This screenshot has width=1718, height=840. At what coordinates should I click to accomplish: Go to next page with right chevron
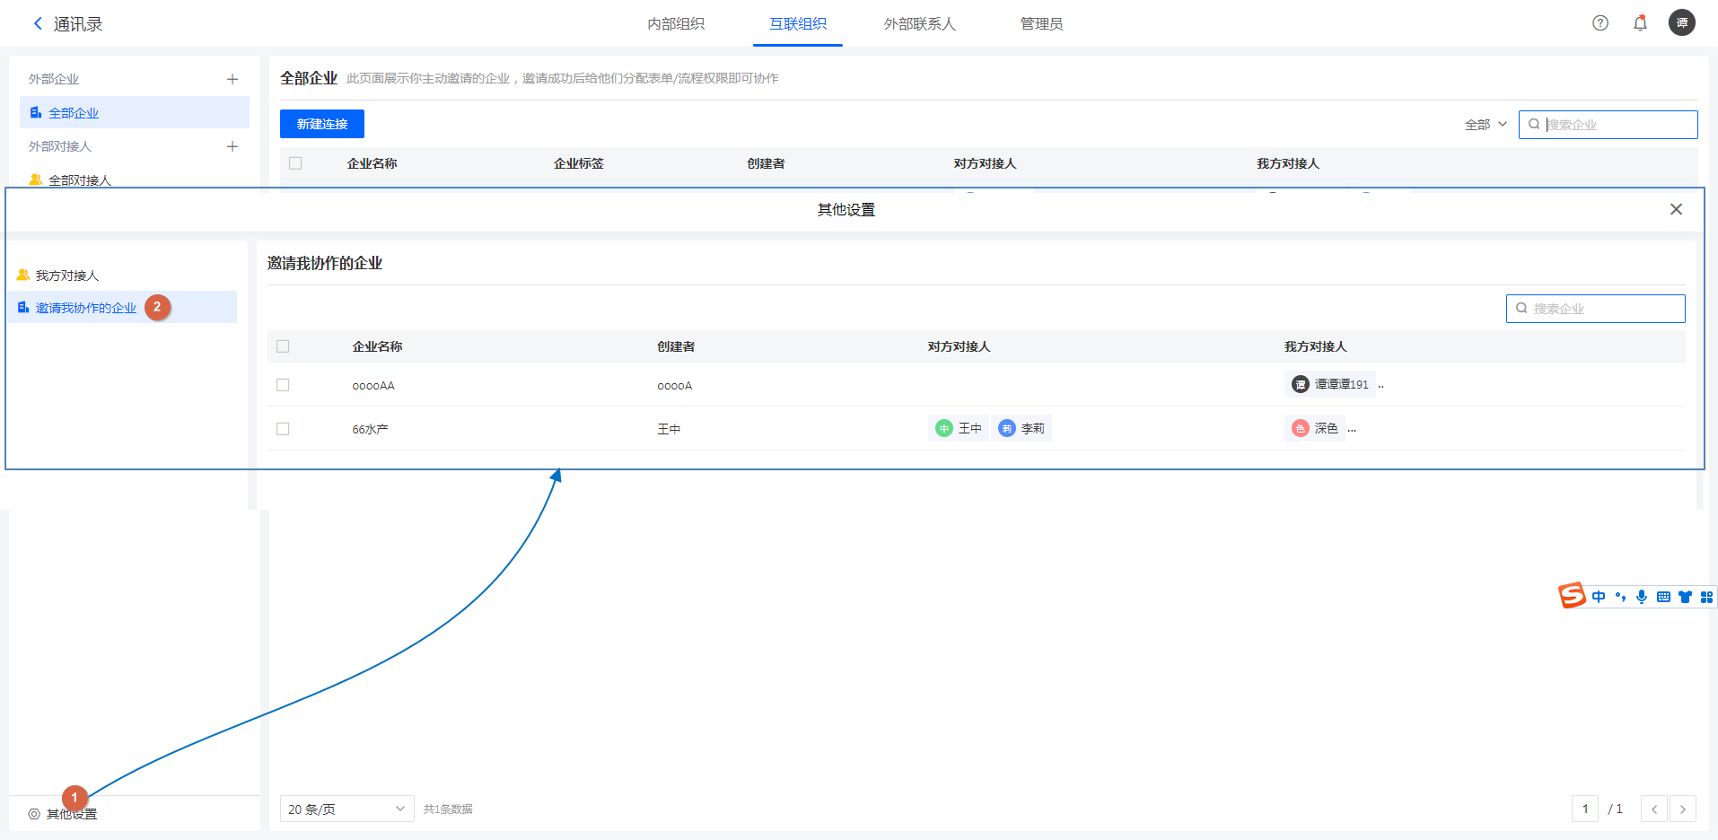(1682, 809)
